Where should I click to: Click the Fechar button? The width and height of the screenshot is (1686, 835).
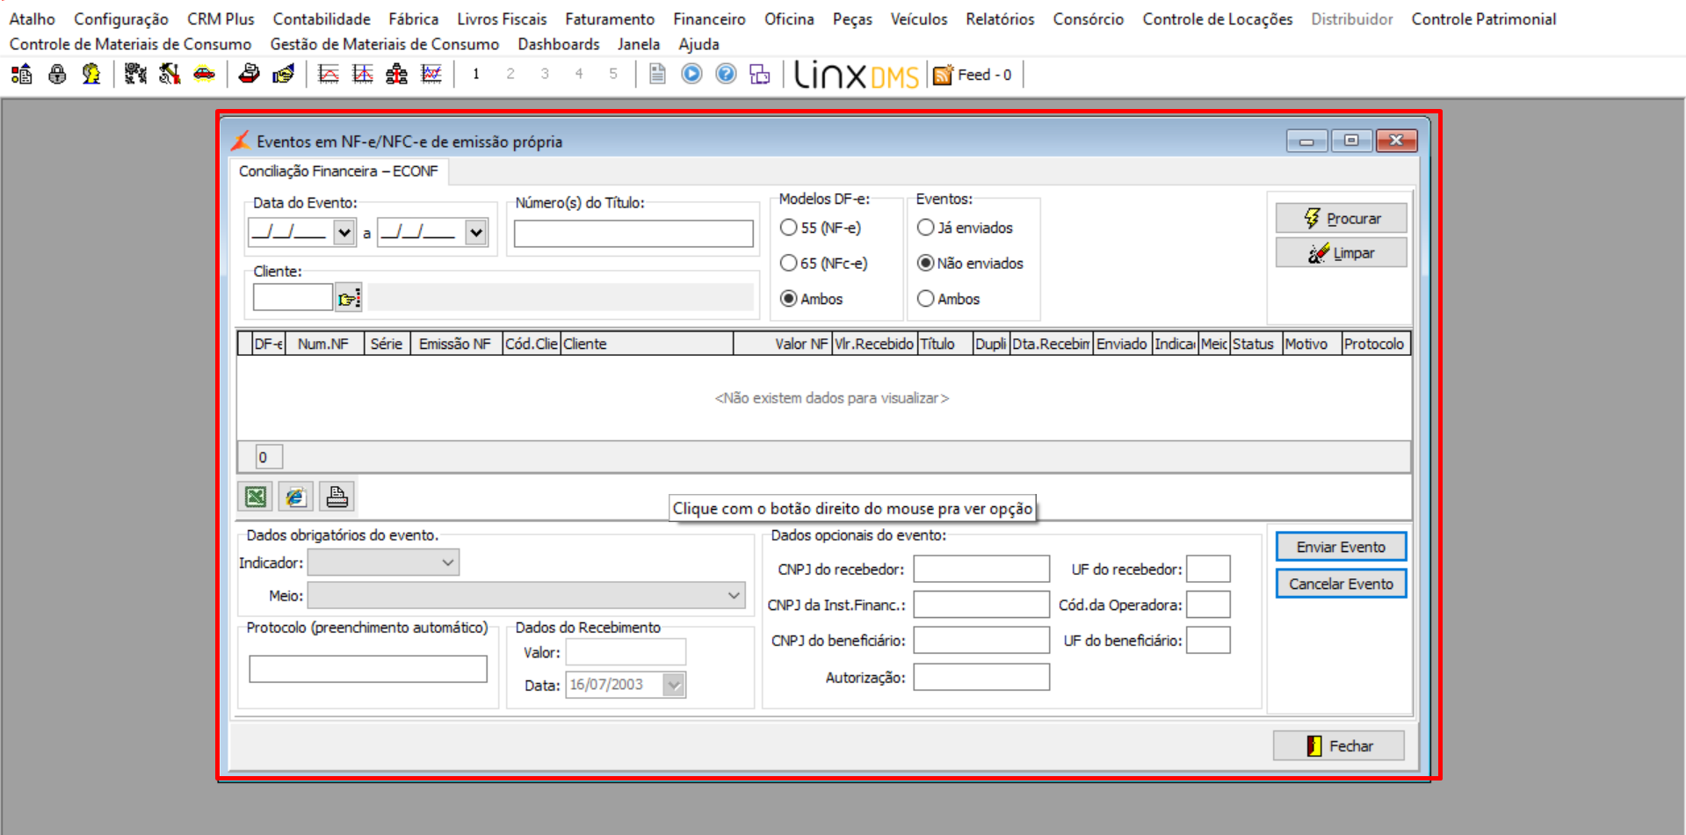tap(1339, 746)
